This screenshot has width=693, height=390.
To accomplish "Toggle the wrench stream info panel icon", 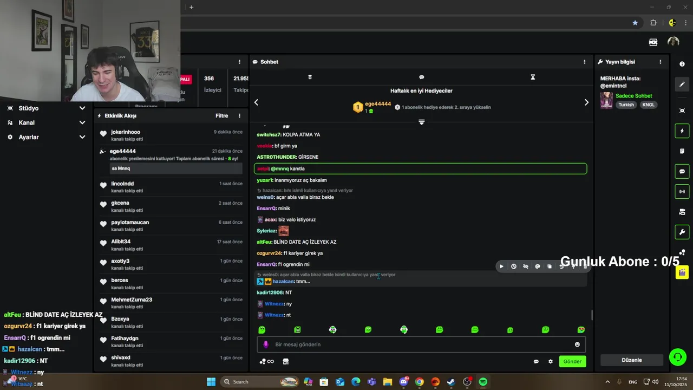I will coord(682,232).
